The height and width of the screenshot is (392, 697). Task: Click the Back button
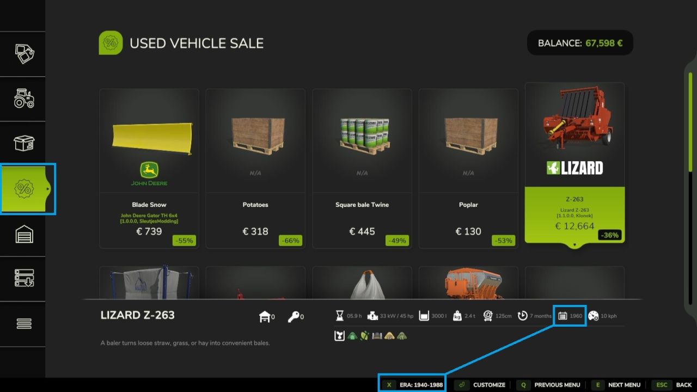671,385
